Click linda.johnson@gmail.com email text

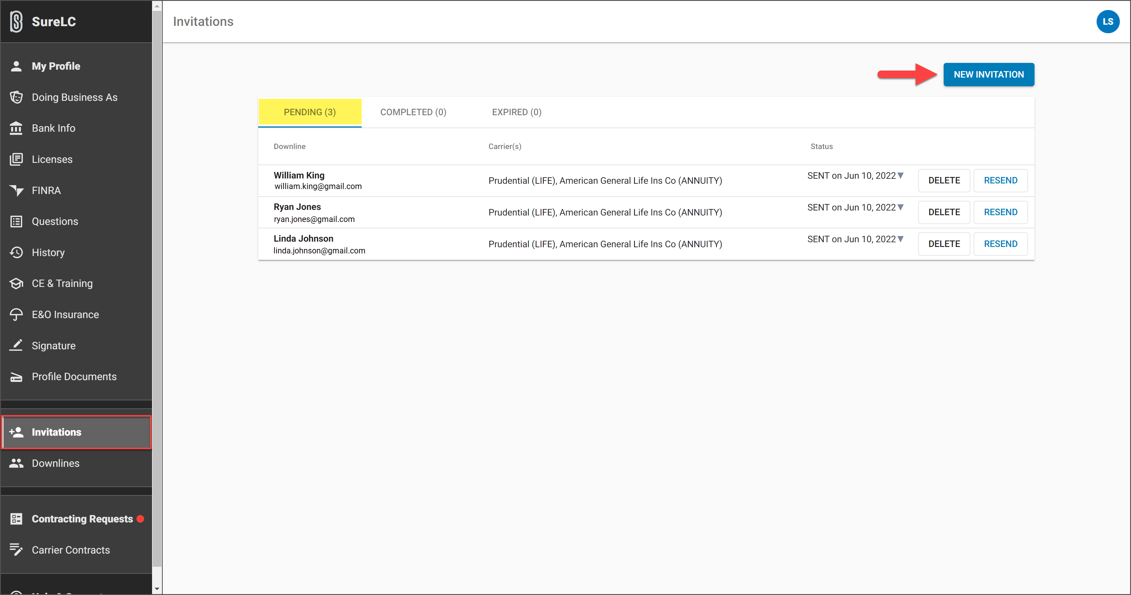pos(319,250)
